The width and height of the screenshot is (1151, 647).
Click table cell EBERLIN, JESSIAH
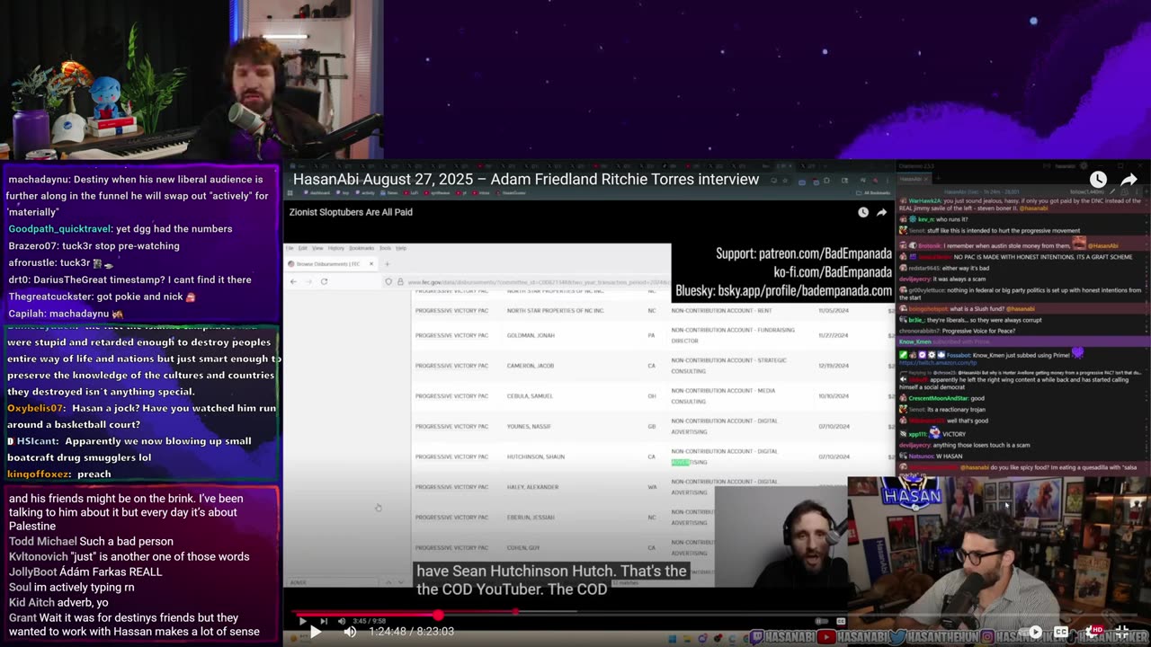pos(531,518)
